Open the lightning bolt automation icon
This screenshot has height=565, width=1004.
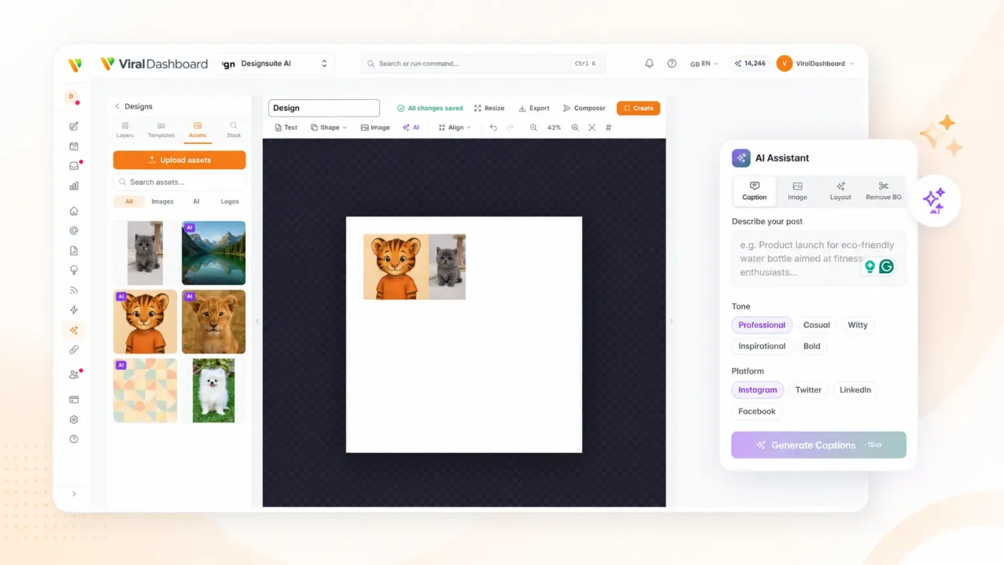[x=74, y=310]
